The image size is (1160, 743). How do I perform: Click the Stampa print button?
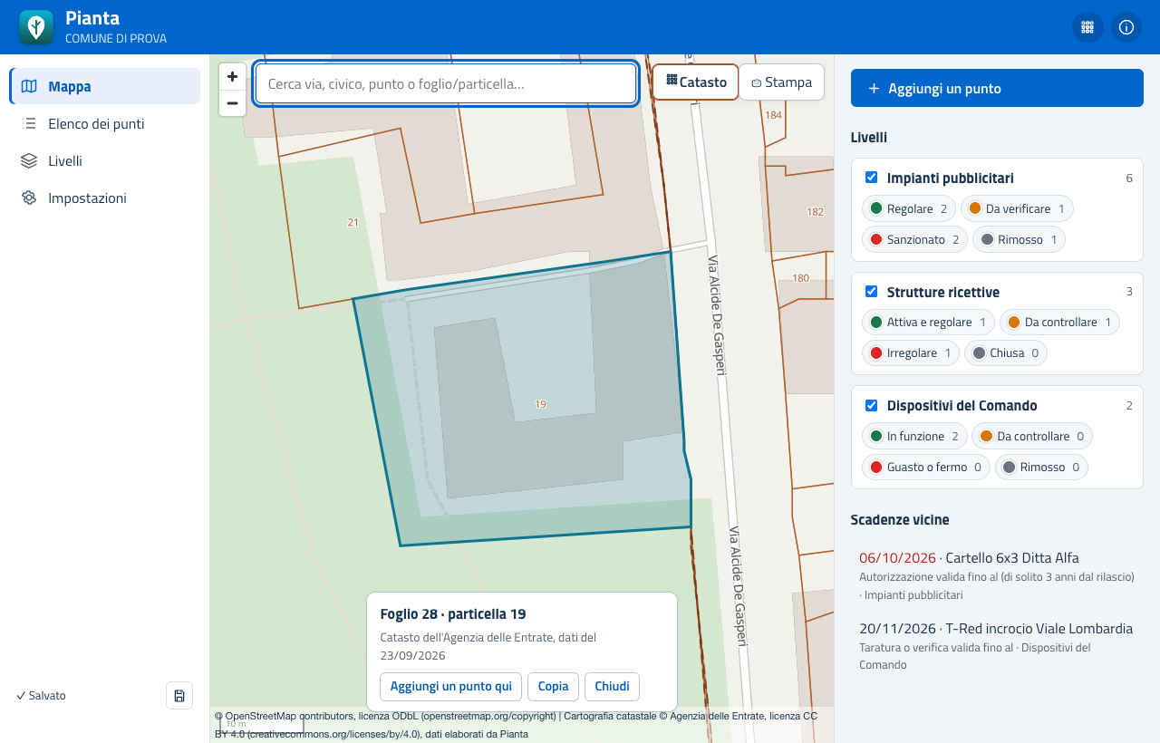[x=781, y=82]
